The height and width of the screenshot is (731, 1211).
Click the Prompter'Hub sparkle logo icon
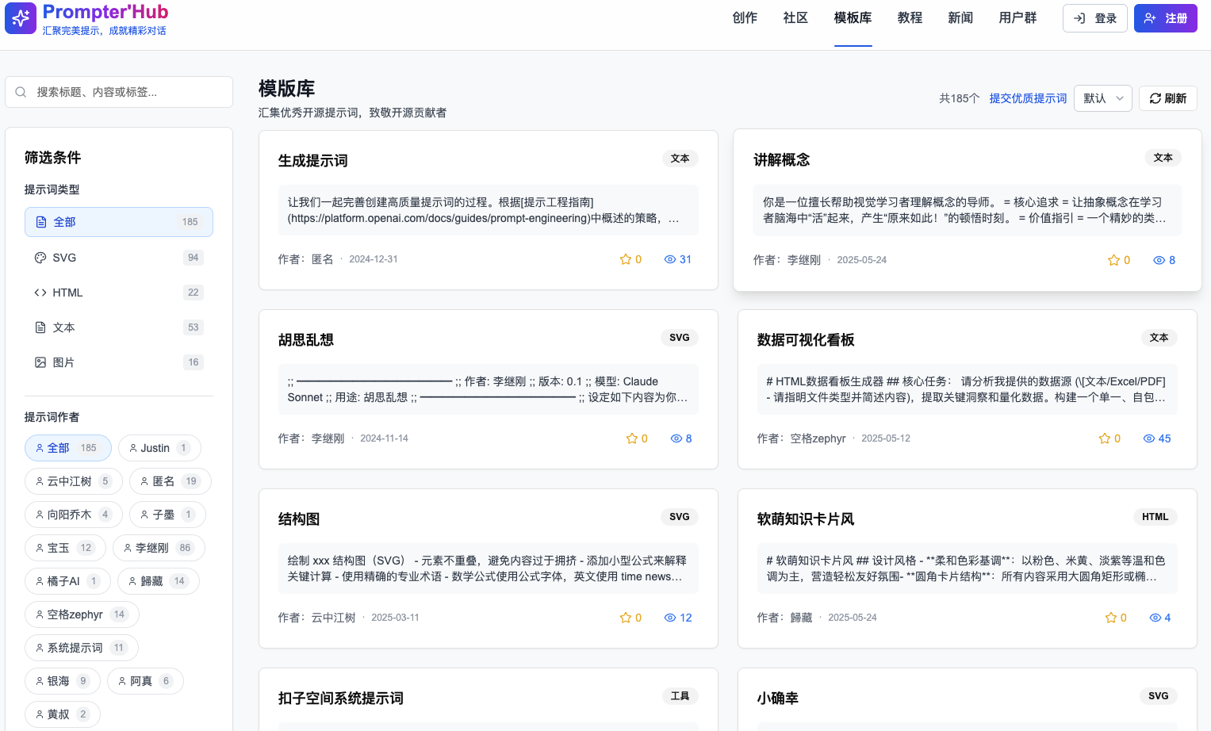tap(21, 18)
